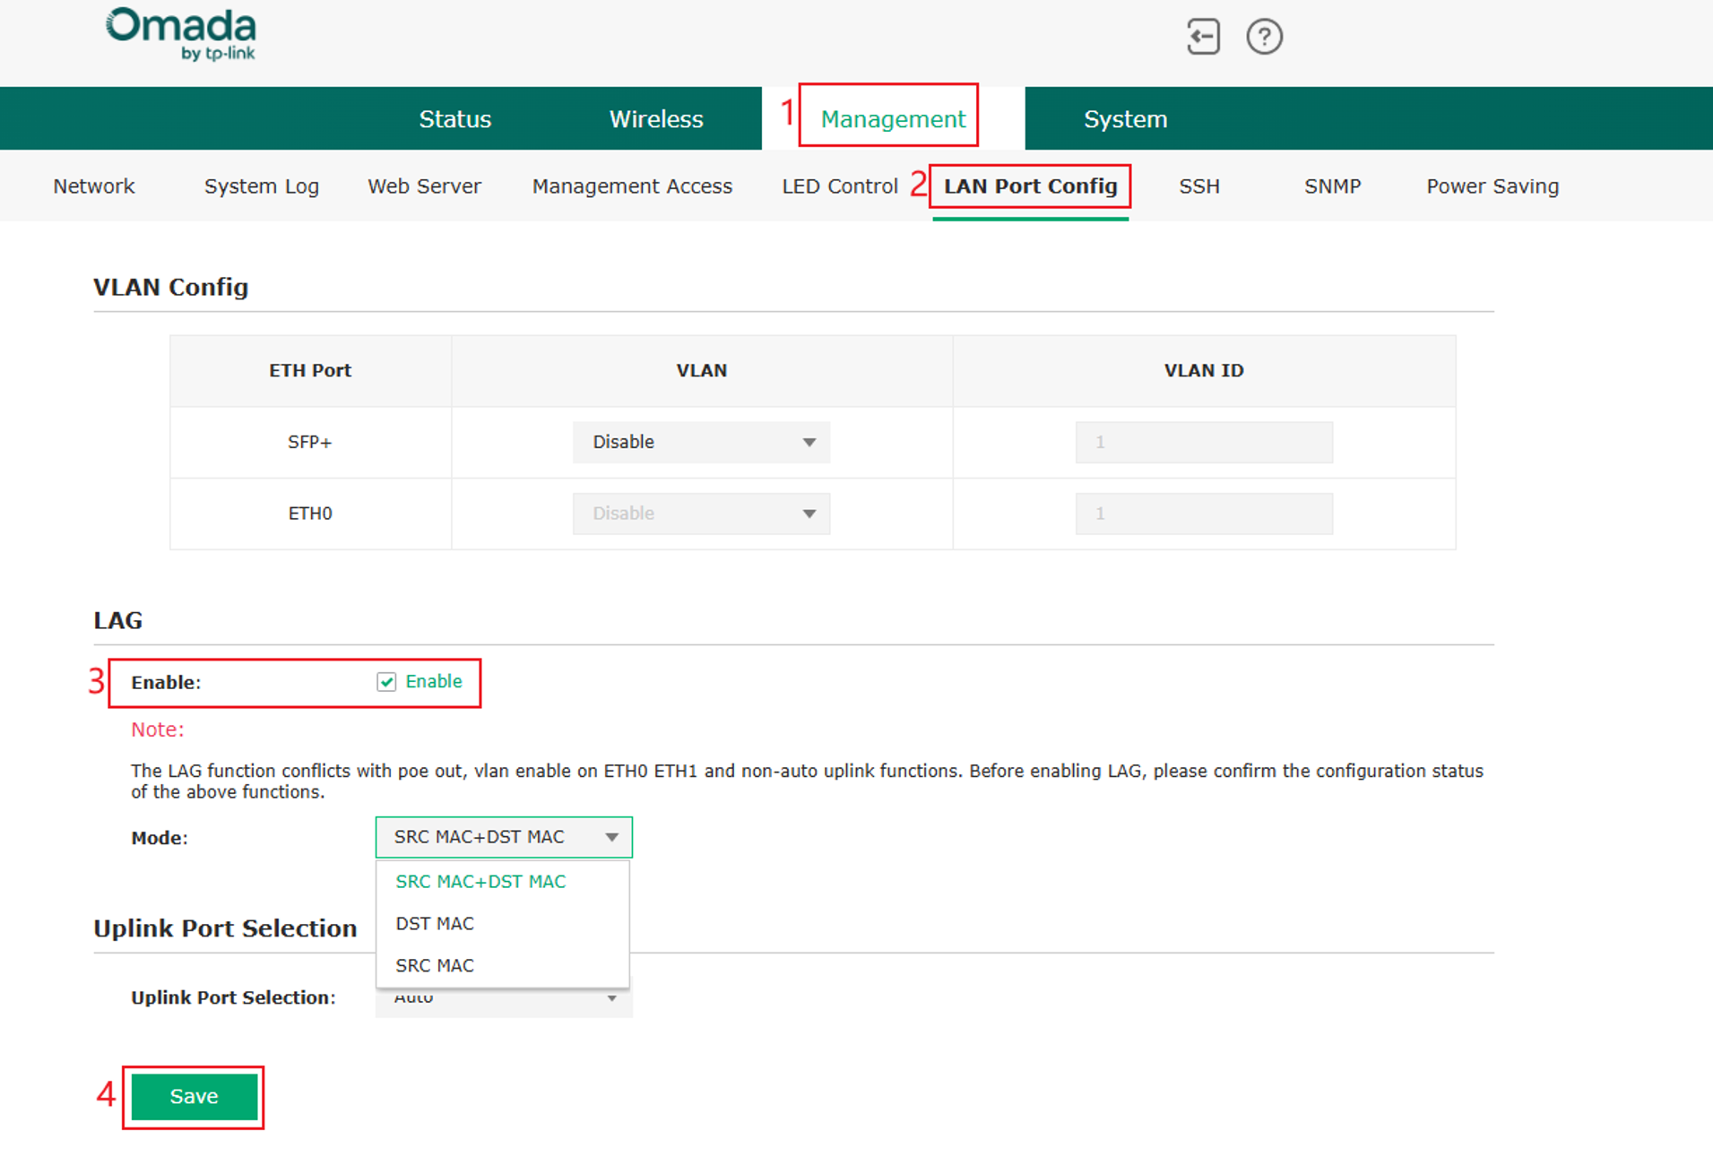Open the help question mark icon

(x=1264, y=37)
